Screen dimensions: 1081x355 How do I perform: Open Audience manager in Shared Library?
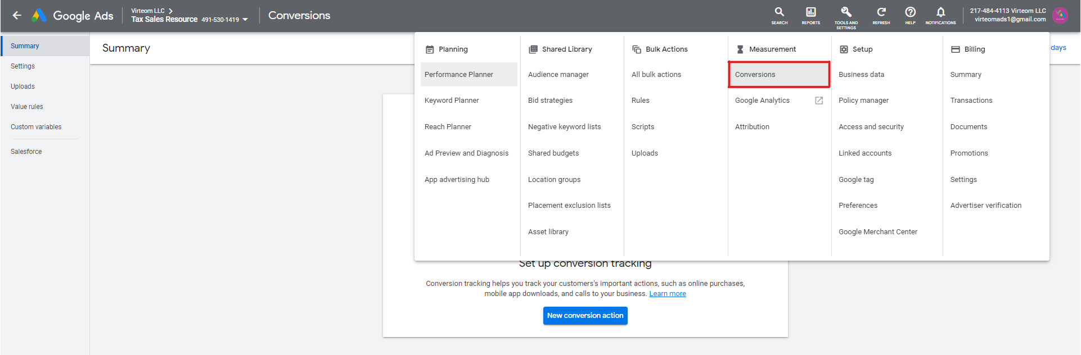[558, 75]
